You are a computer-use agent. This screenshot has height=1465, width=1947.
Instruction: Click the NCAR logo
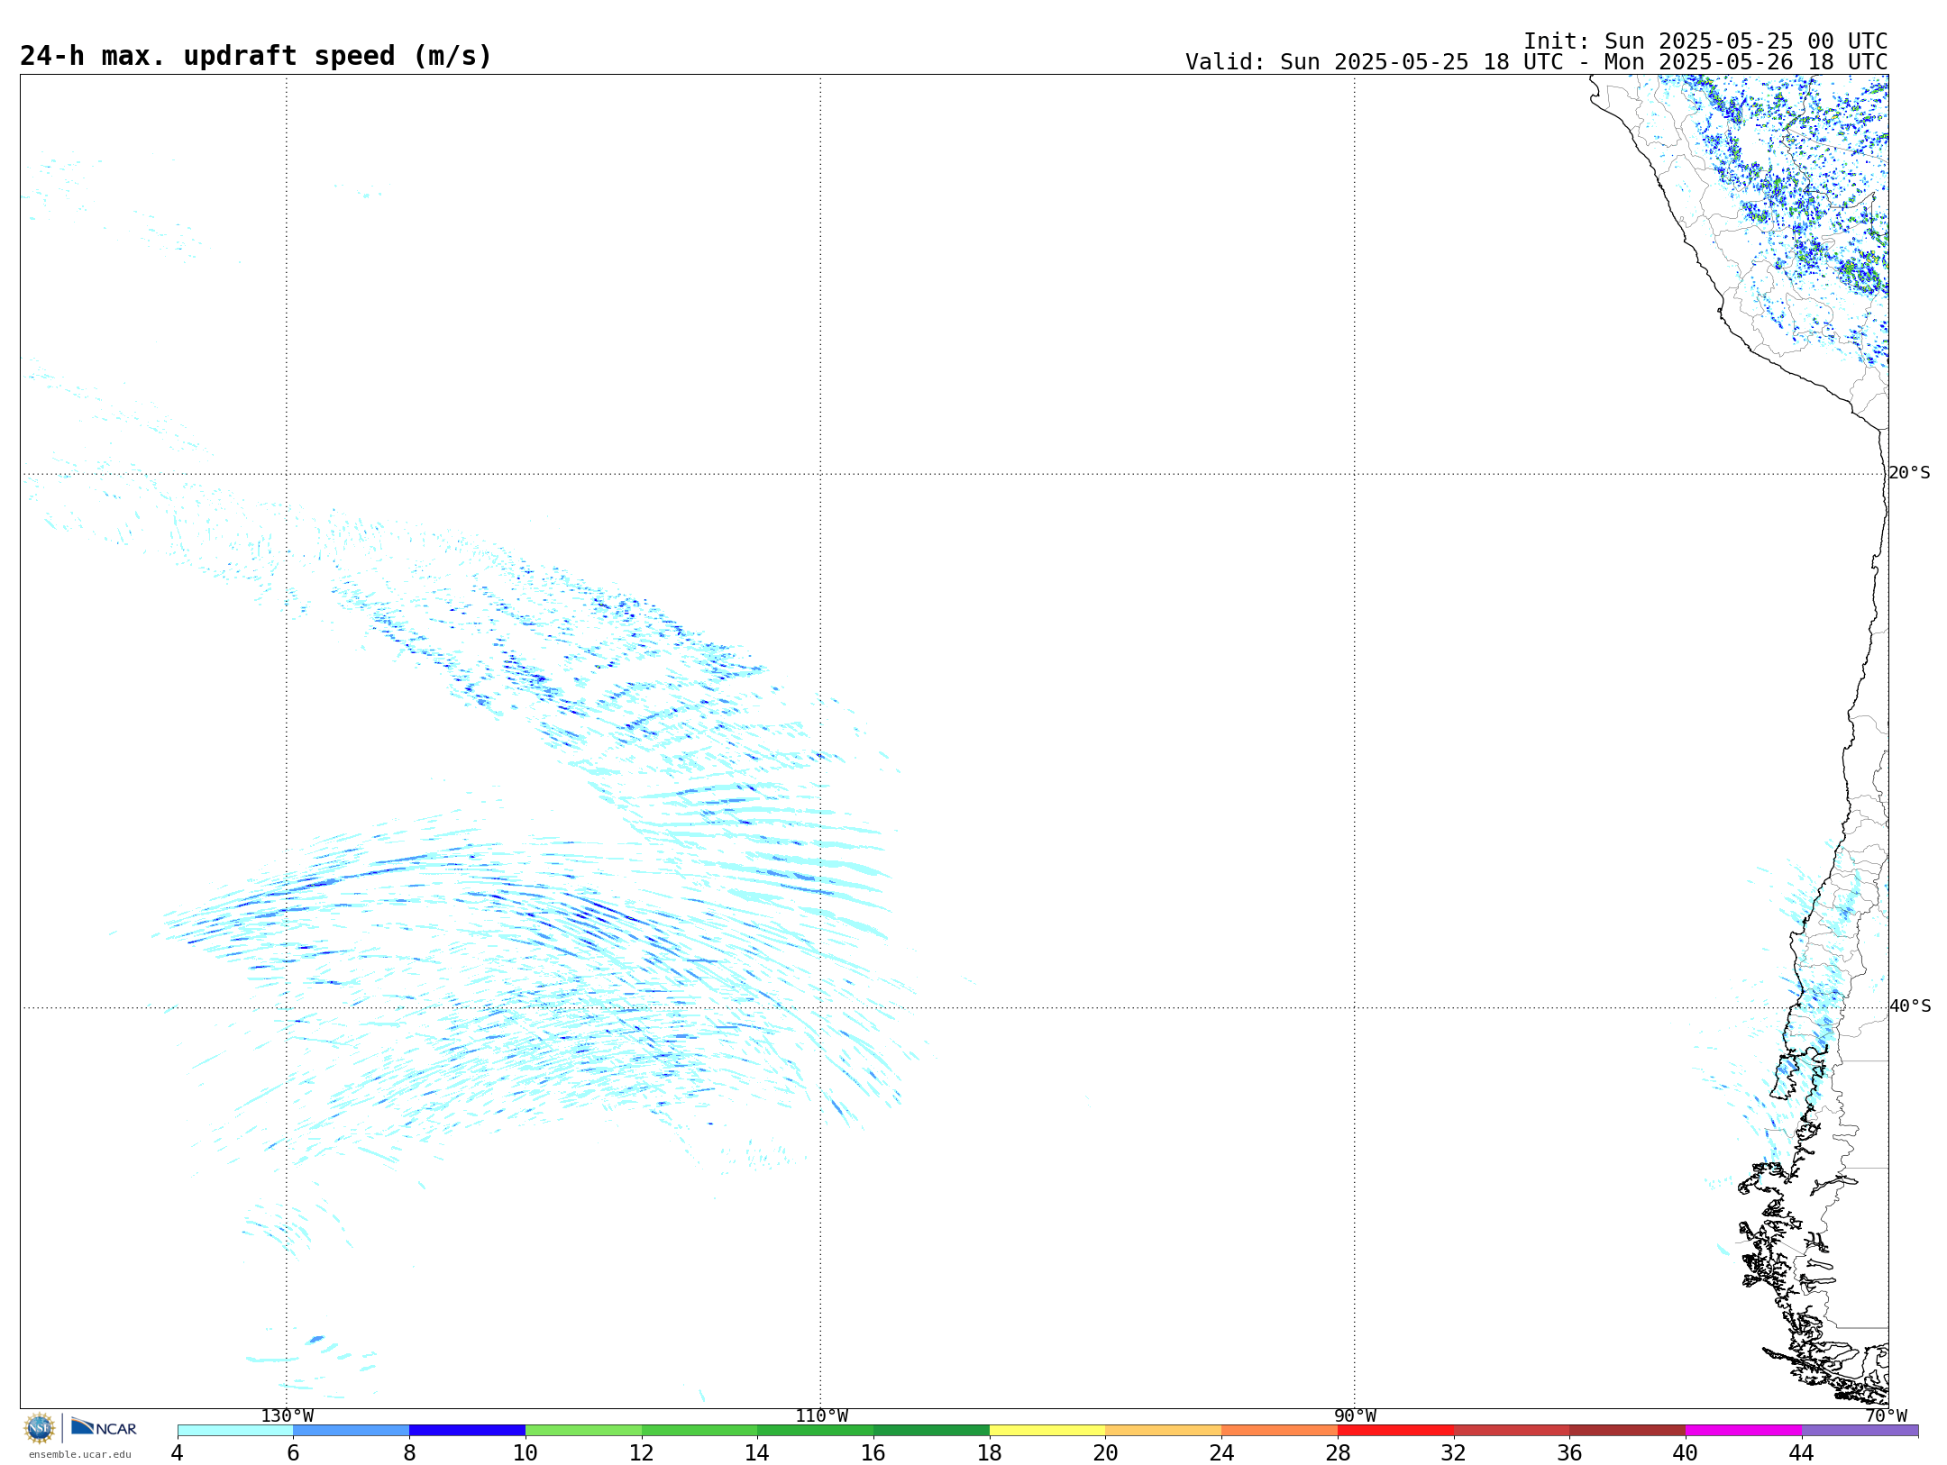coord(104,1427)
